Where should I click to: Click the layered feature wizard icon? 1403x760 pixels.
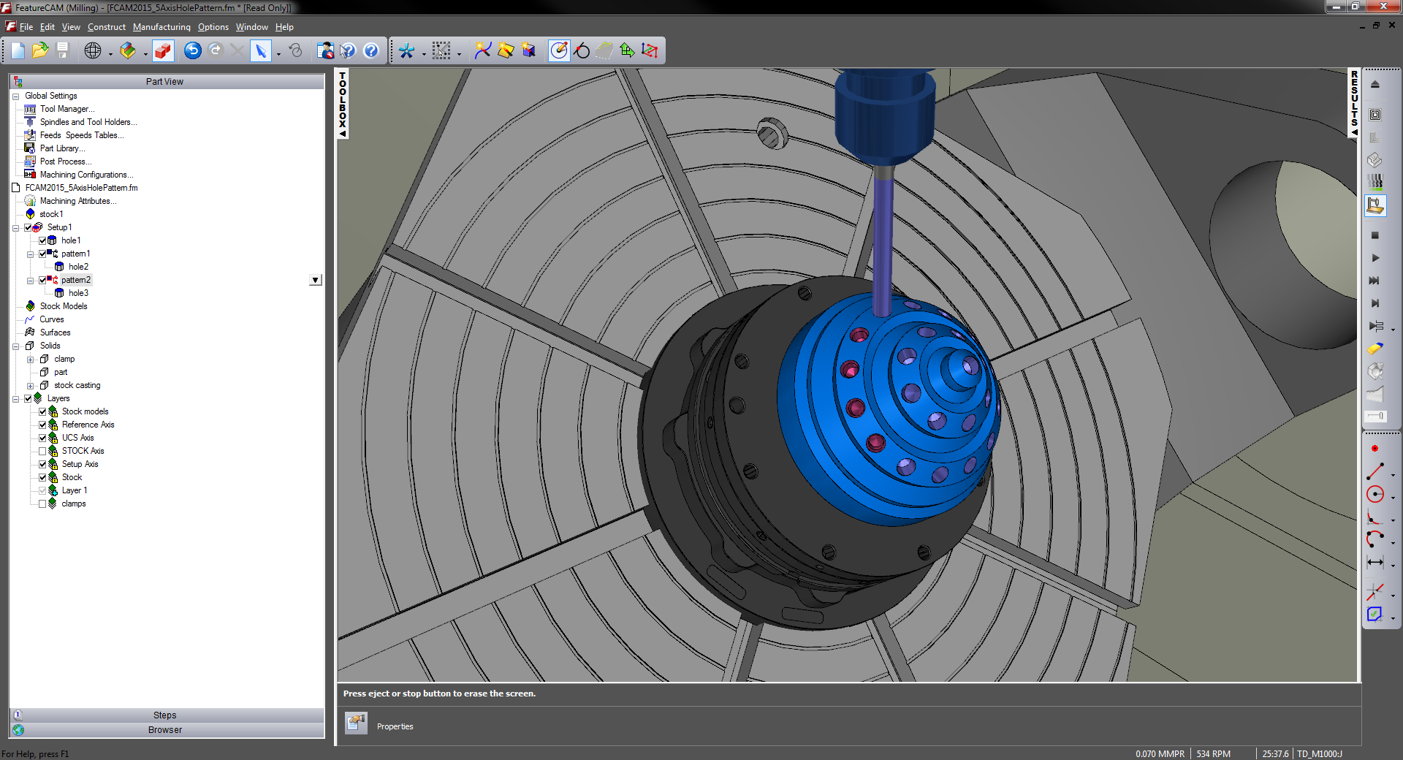pyautogui.click(x=128, y=50)
